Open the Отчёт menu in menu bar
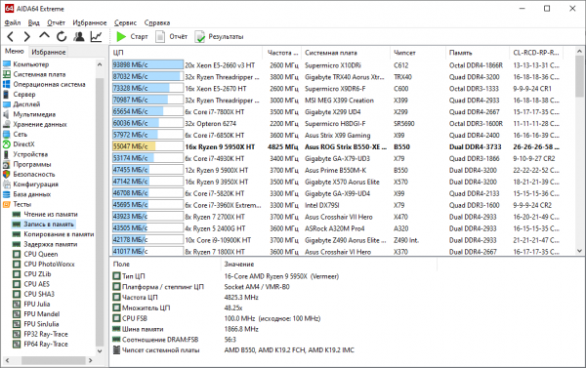 click(x=56, y=22)
